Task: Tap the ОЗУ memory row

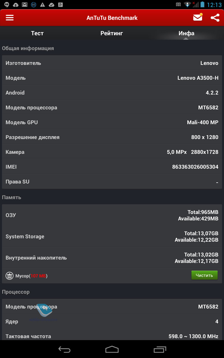Action: coord(112,215)
